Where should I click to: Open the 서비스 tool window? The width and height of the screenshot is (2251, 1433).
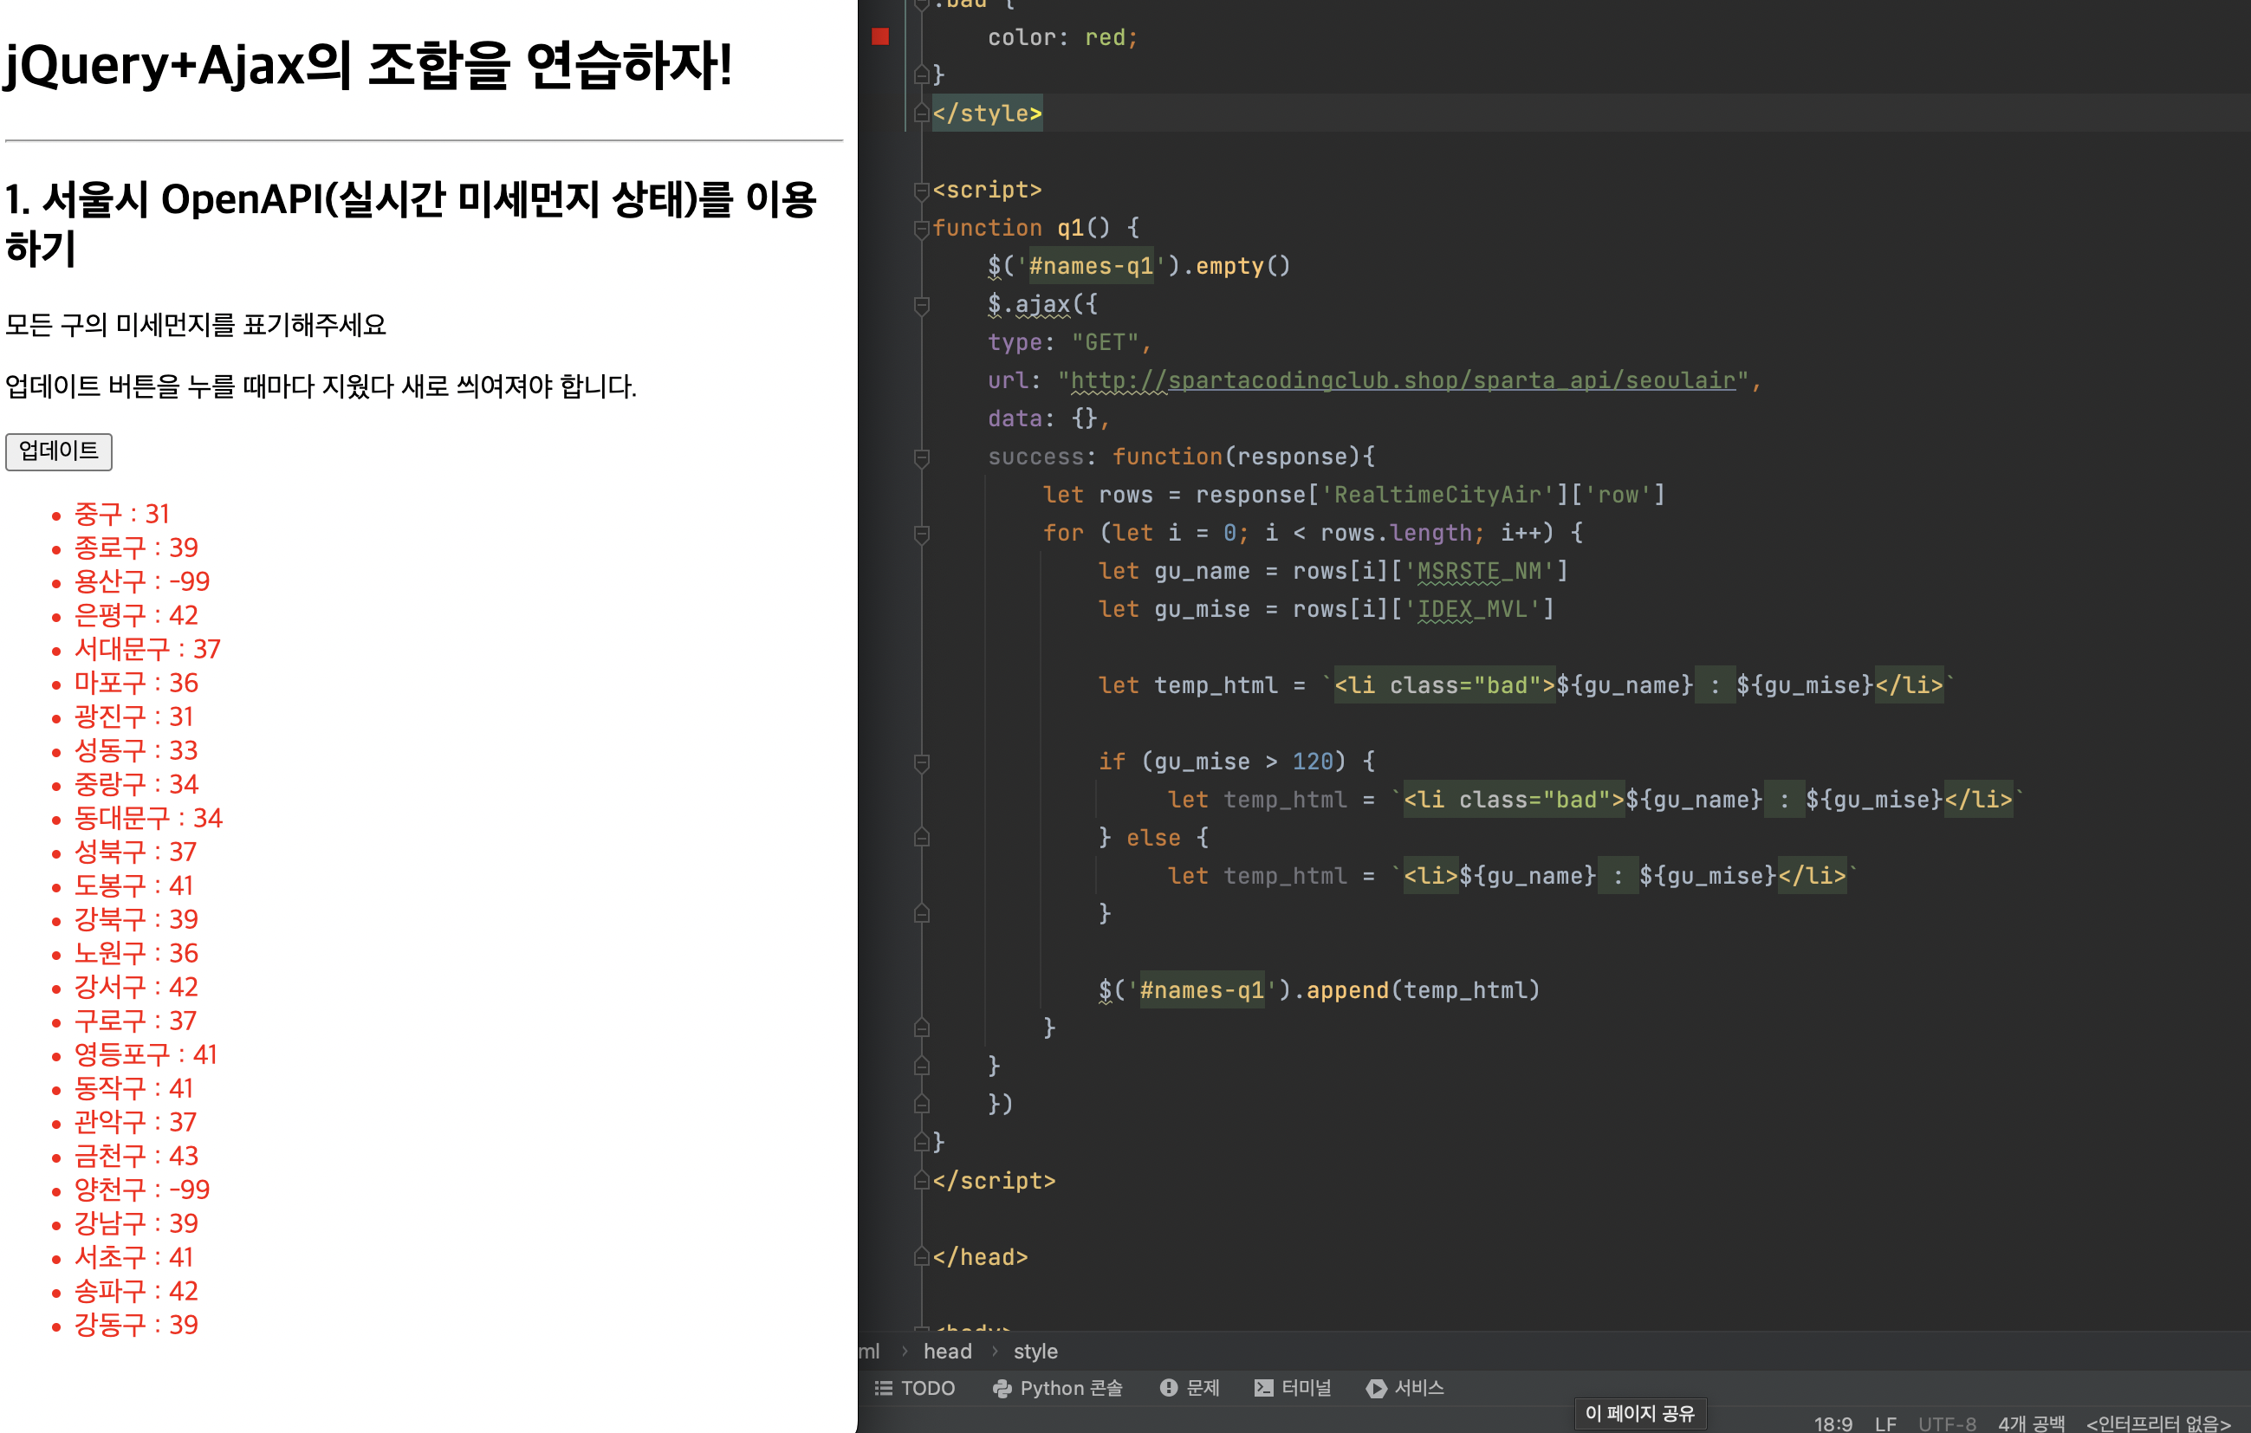[x=1405, y=1388]
